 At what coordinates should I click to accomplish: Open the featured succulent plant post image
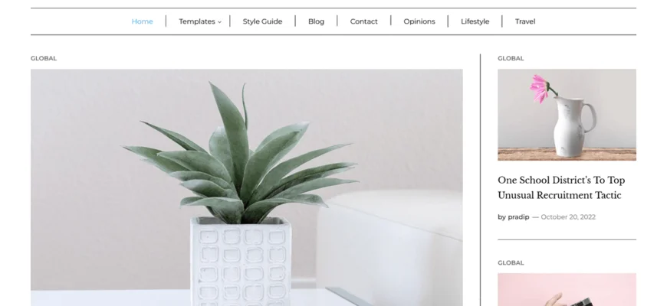pos(246,187)
